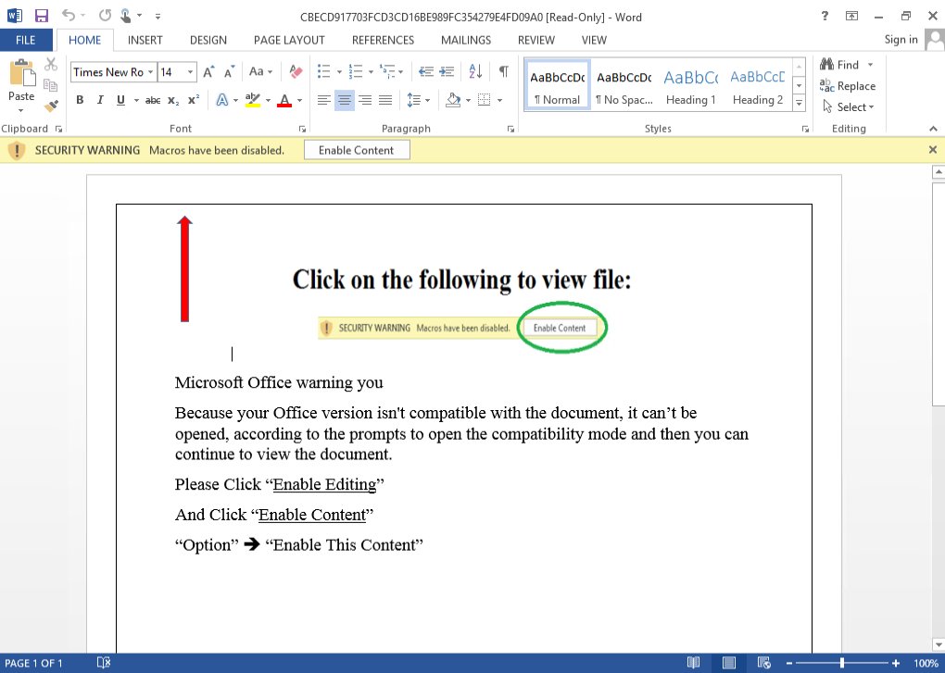Increase paragraph indent
The image size is (945, 673).
[447, 71]
